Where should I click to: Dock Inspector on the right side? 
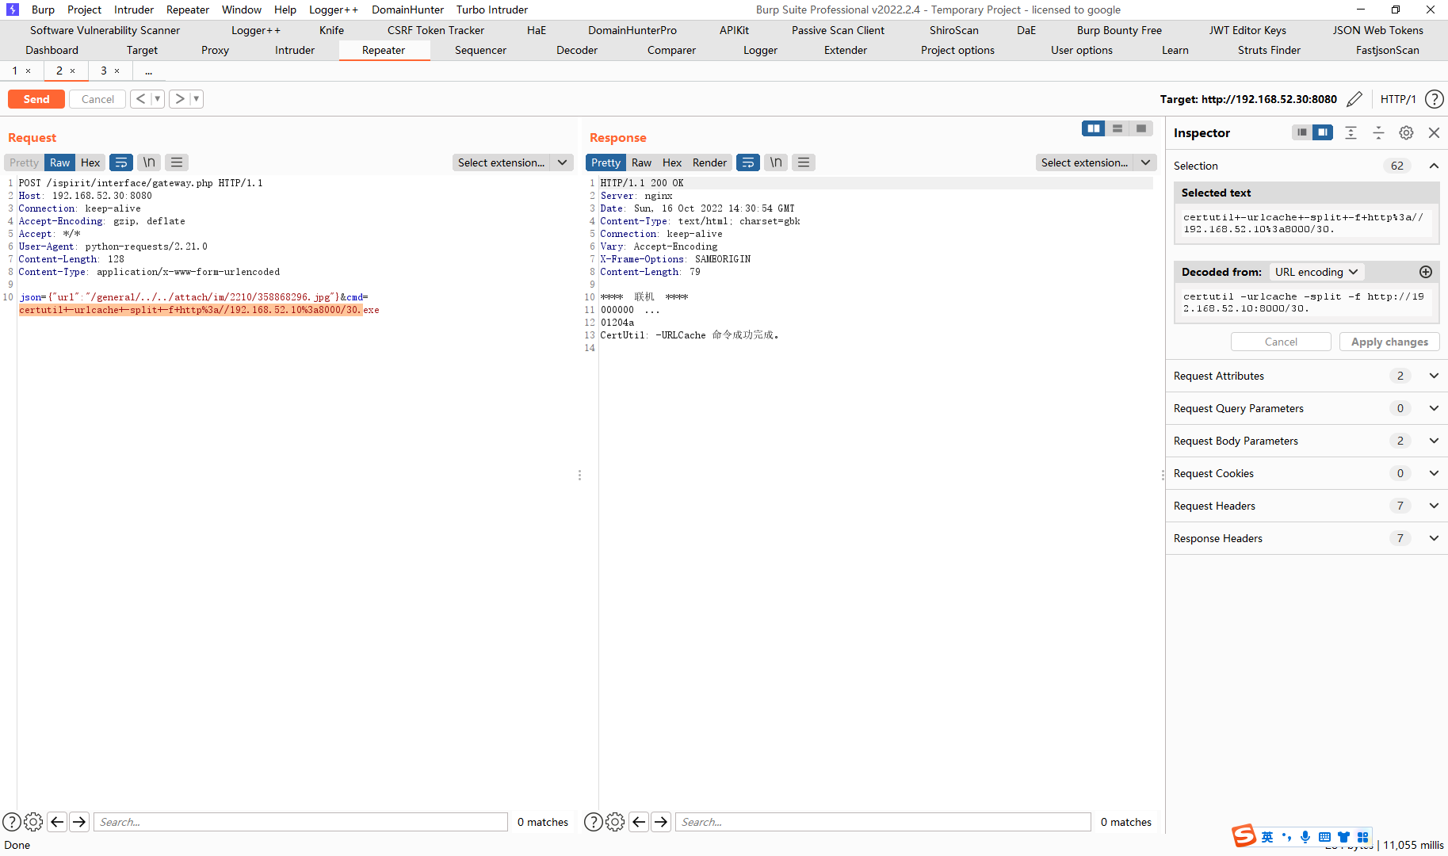(x=1323, y=132)
